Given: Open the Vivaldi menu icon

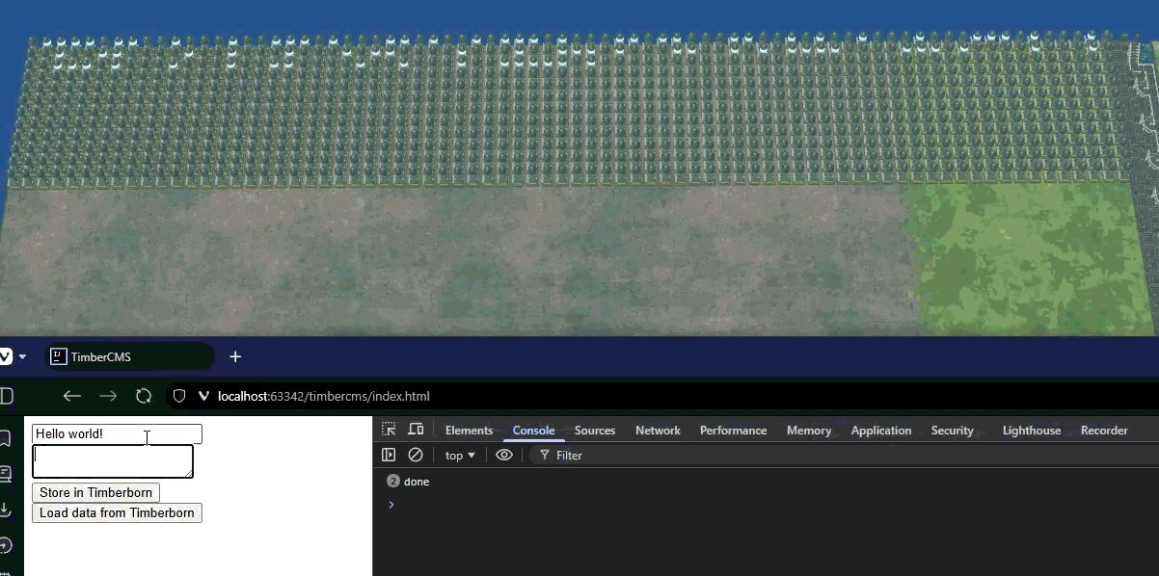Looking at the screenshot, I should [5, 356].
